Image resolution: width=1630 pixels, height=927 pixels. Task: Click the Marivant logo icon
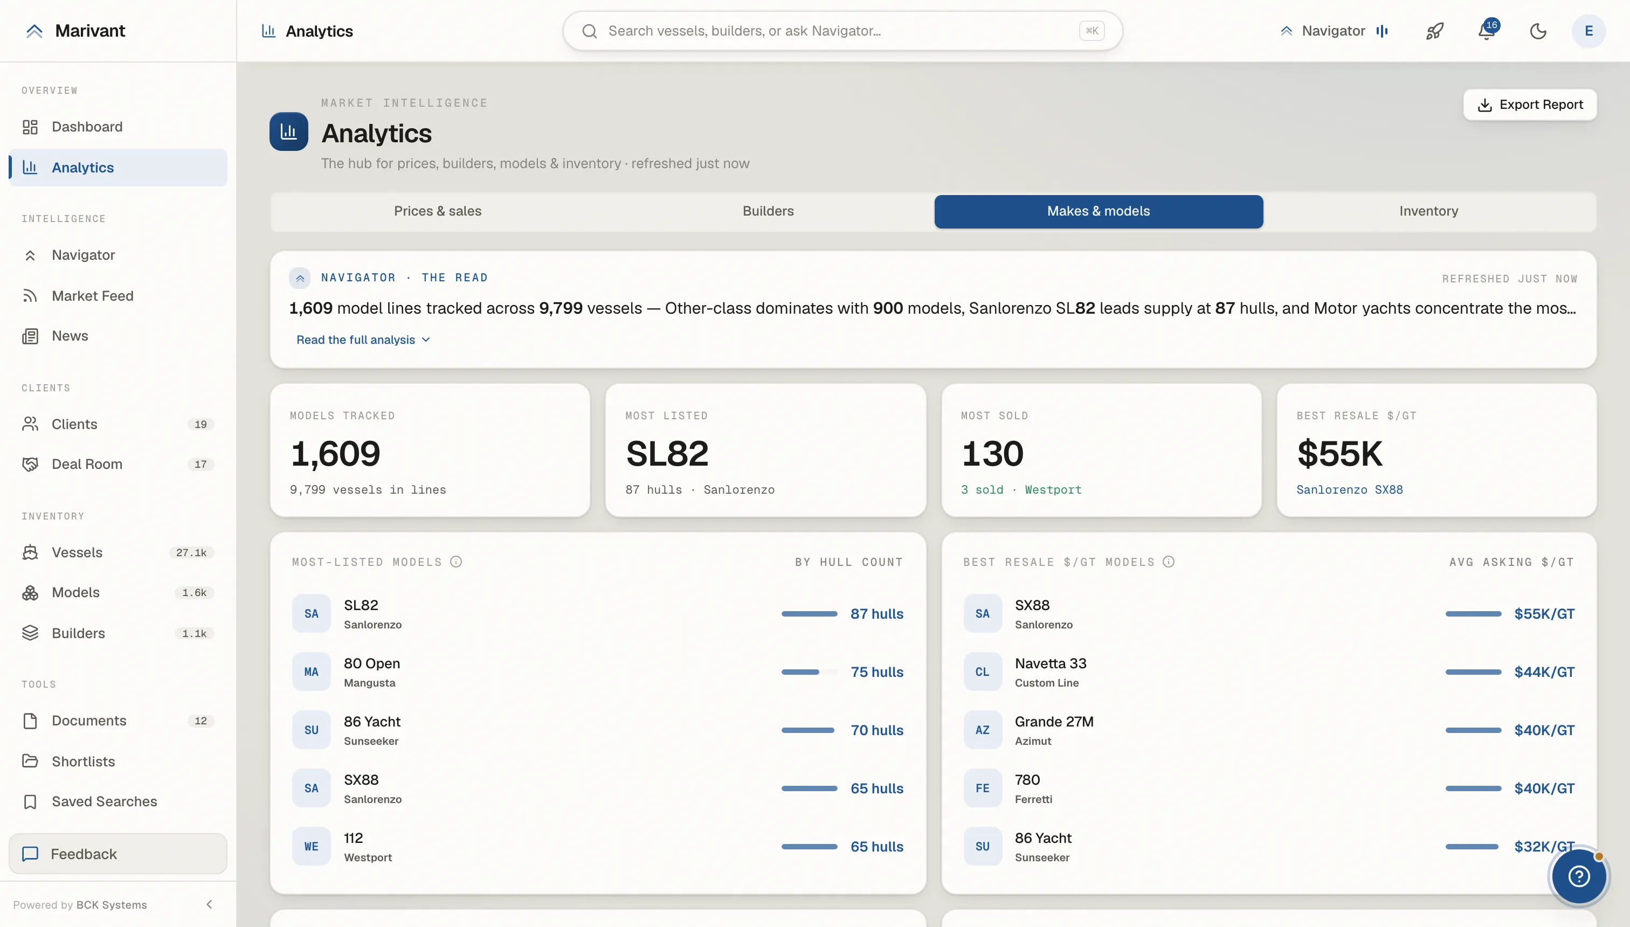34,31
